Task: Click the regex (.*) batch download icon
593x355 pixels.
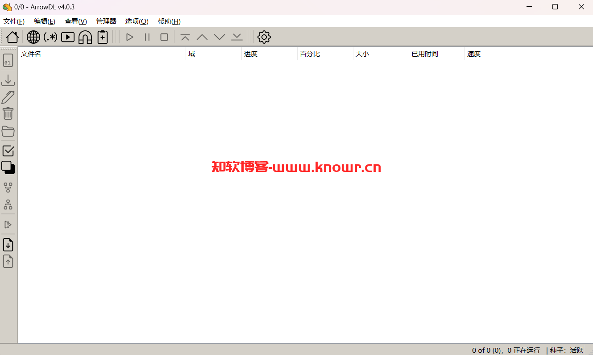Action: point(50,37)
